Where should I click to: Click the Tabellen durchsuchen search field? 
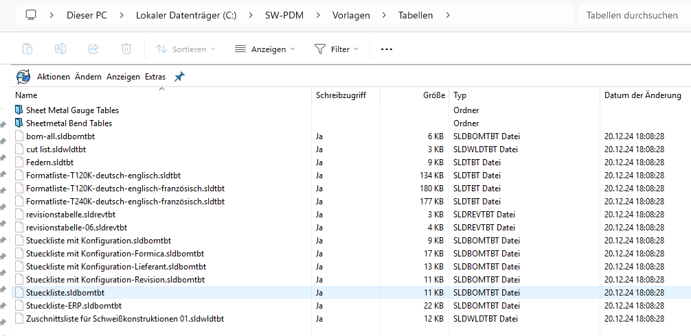632,14
